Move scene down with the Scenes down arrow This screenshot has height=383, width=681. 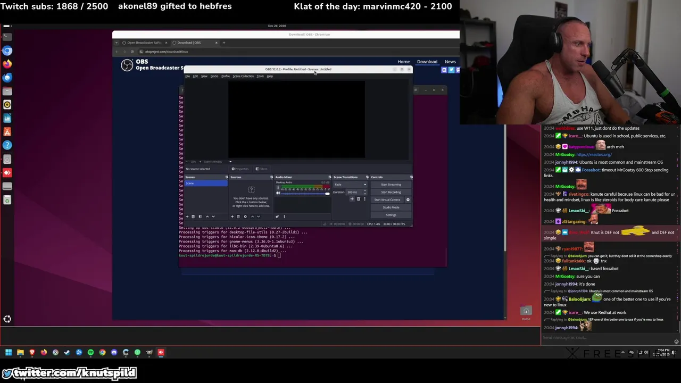(213, 217)
